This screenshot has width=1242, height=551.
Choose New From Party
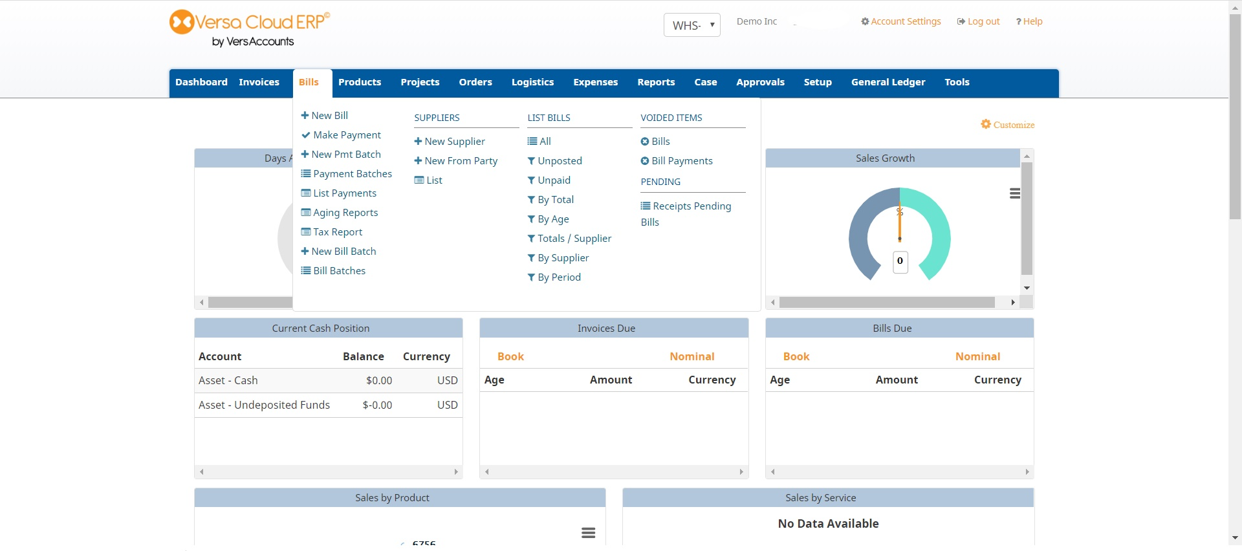click(x=456, y=160)
